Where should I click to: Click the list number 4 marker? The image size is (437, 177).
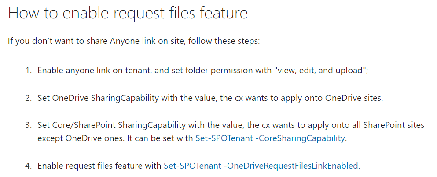29,166
